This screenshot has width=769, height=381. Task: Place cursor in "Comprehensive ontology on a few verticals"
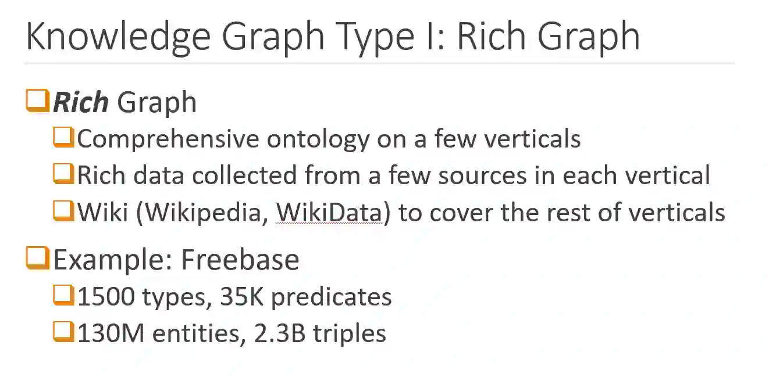(x=329, y=139)
